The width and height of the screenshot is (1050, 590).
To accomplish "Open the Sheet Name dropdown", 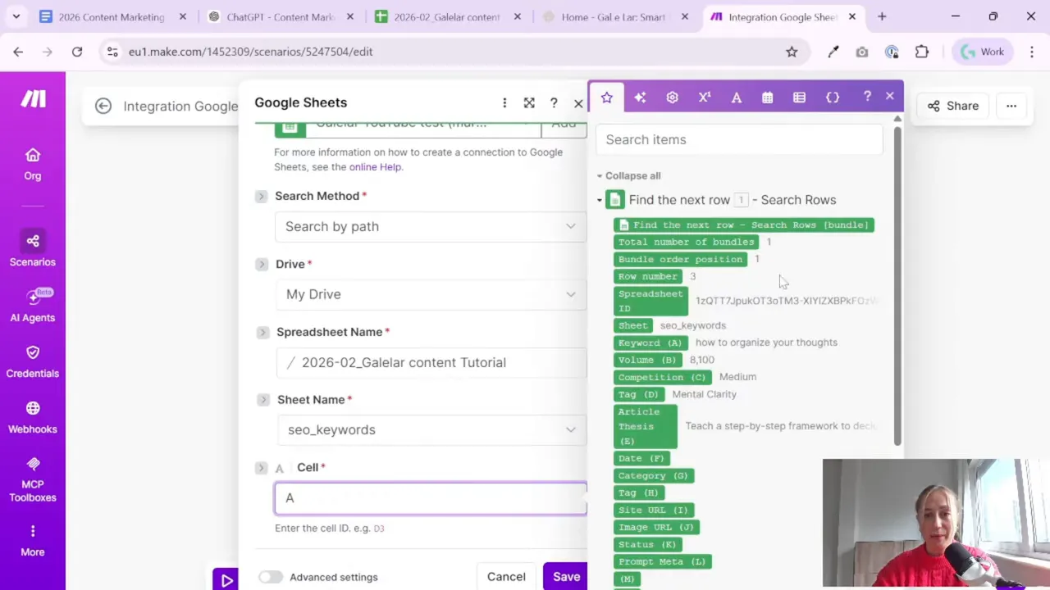I will pos(431,429).
